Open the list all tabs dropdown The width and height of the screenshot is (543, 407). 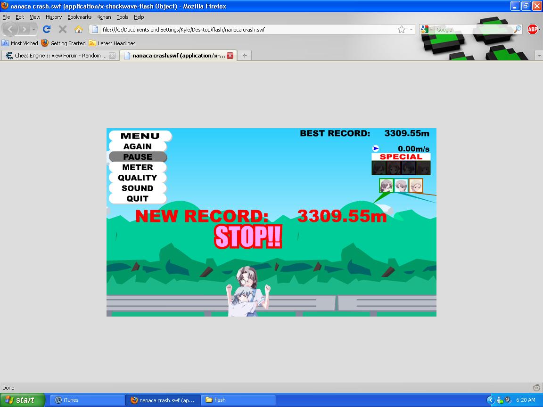point(539,56)
